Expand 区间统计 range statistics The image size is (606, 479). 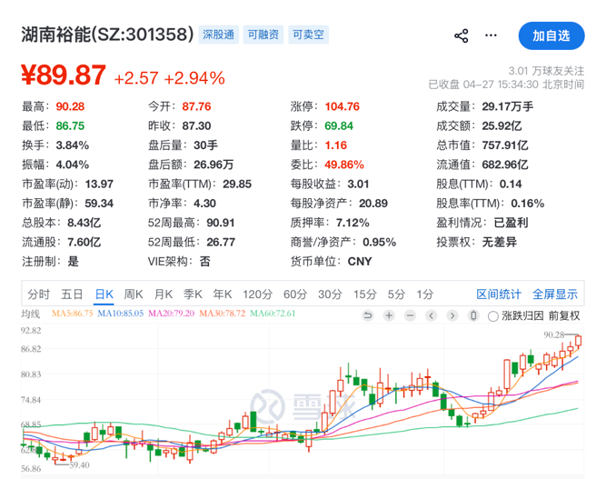(x=499, y=294)
